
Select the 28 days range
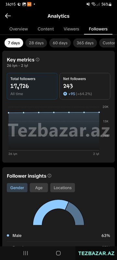coord(36,43)
